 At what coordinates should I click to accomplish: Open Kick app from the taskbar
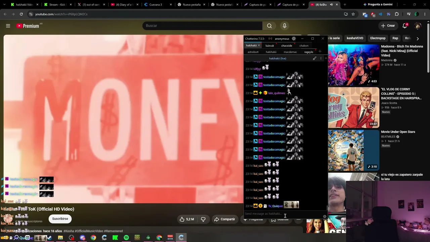click(115, 238)
